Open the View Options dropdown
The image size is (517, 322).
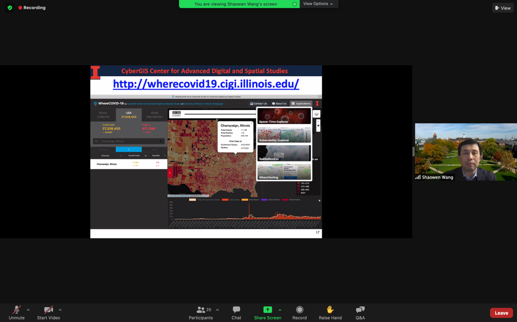(x=318, y=4)
